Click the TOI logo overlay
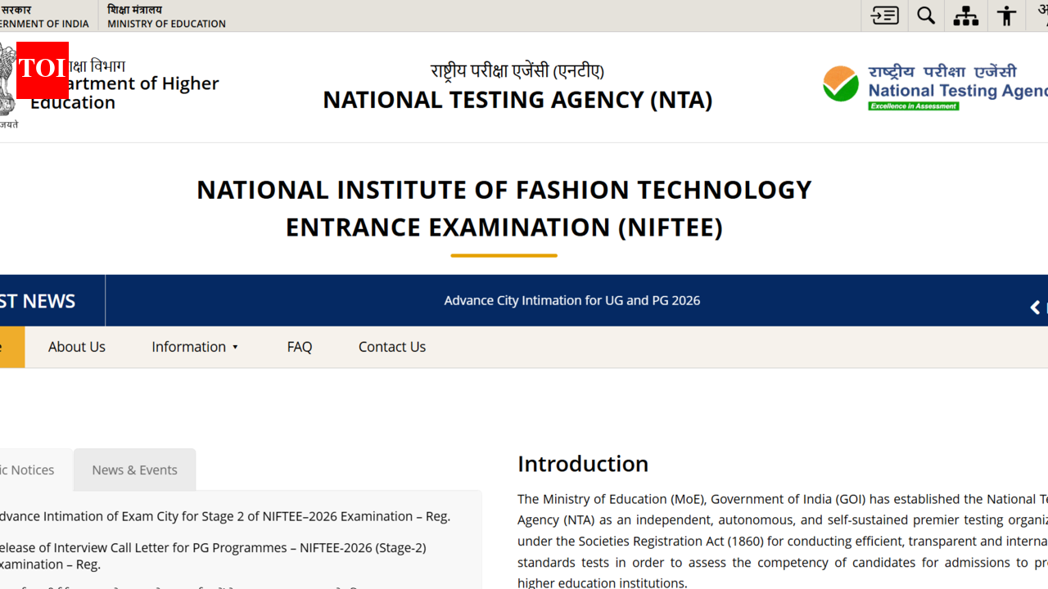Screen dimensions: 1048x589 tap(42, 70)
